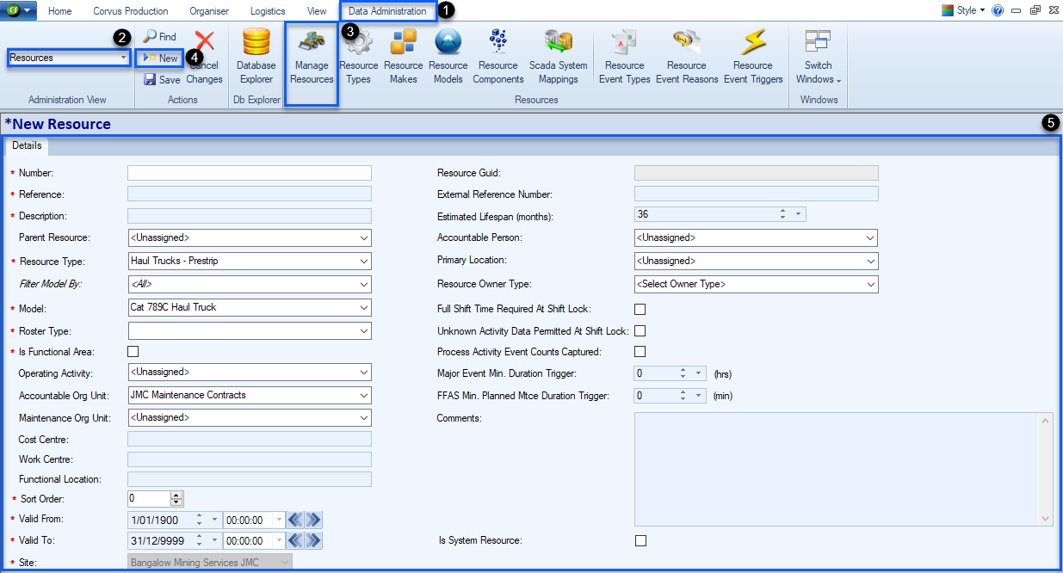1063x573 pixels.
Task: Open the View ribbon tab
Action: tap(317, 11)
